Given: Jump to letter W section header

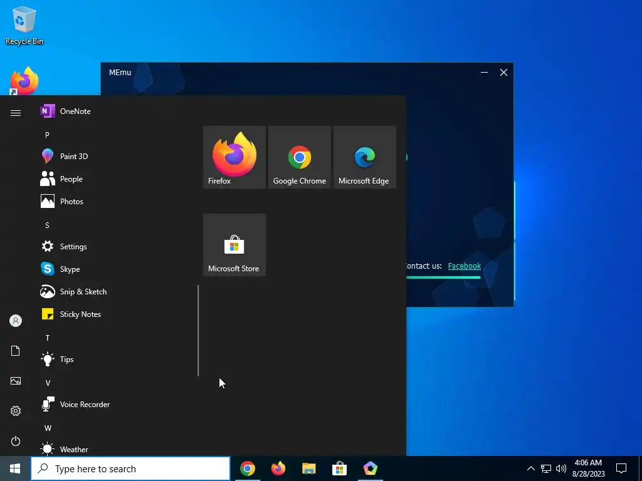Looking at the screenshot, I should [48, 428].
